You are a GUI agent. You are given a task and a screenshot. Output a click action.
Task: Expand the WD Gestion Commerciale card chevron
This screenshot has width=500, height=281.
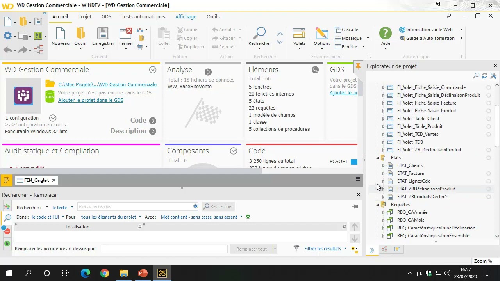[153, 70]
